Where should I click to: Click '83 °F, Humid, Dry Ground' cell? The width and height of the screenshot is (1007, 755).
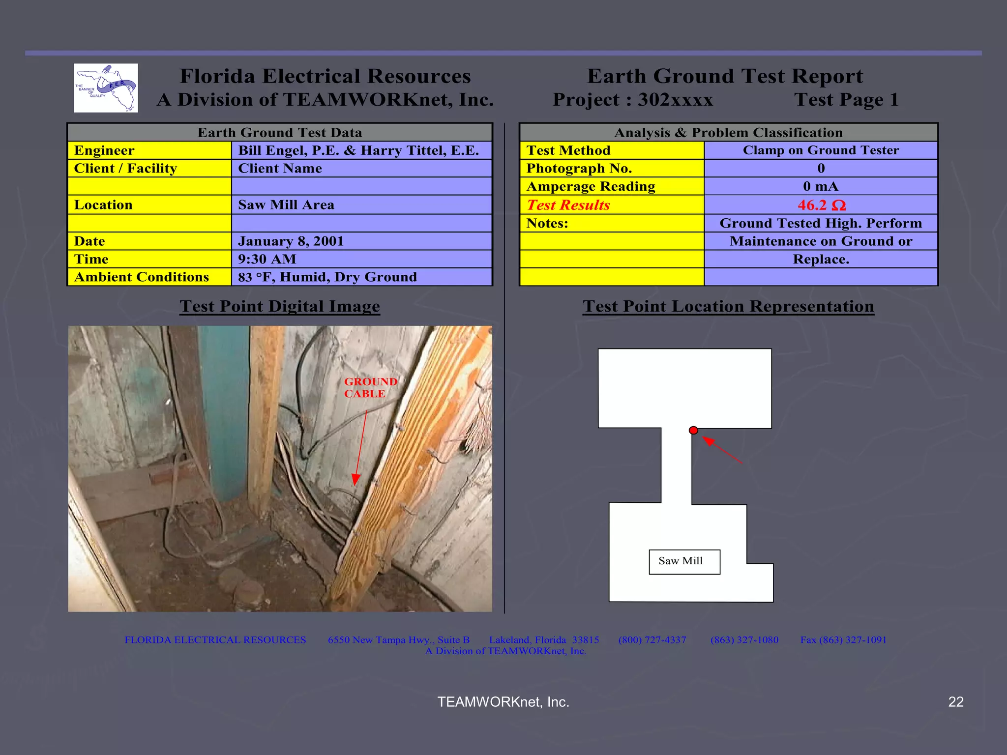coord(361,277)
